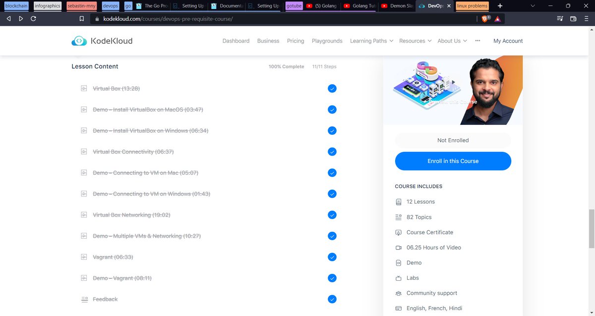The width and height of the screenshot is (595, 316).
Task: Click the browser back arrow
Action: pos(8,18)
